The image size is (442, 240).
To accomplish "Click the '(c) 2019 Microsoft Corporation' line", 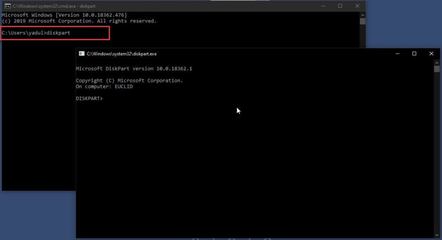I will coord(79,21).
